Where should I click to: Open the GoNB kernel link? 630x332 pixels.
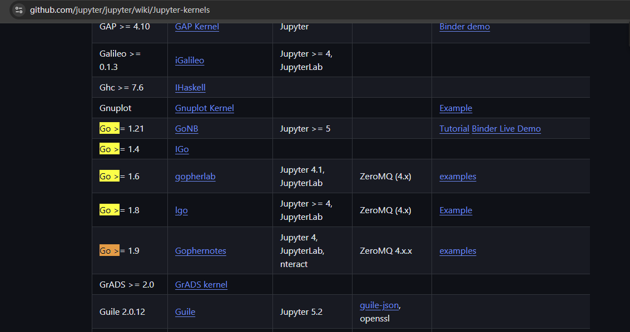[186, 129]
